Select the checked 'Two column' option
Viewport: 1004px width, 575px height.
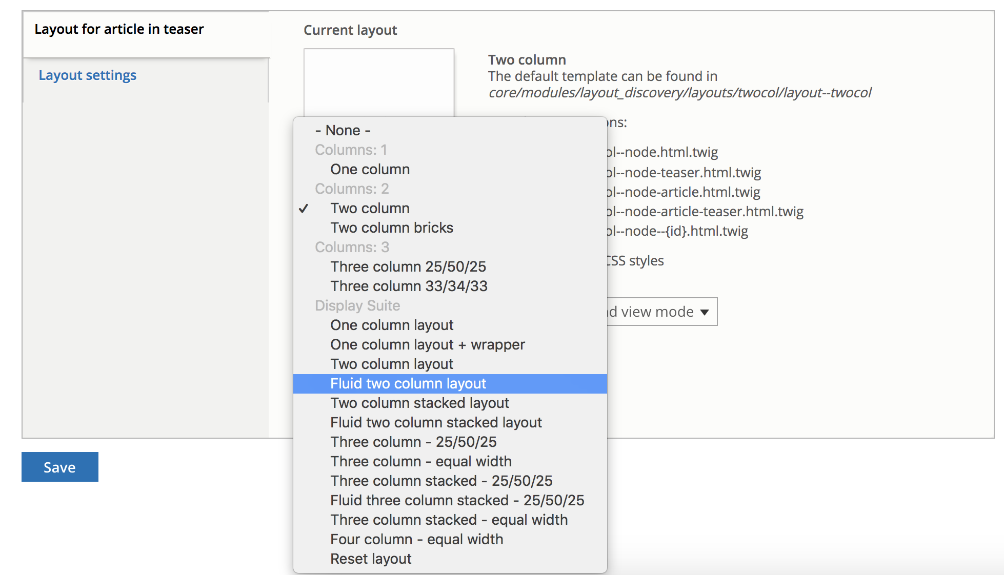point(370,209)
